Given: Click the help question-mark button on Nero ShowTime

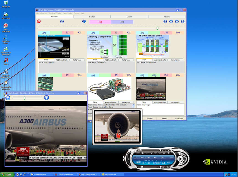Looking at the screenshot, I should (x=169, y=153).
